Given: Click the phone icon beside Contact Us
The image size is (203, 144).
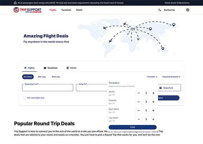Looking at the screenshot, I should [x=160, y=10].
